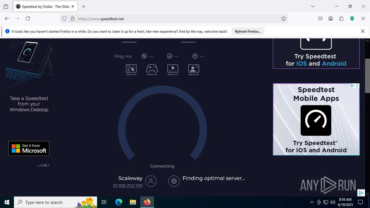Launch Microsoft Edge from the taskbar
Image resolution: width=370 pixels, height=208 pixels.
point(119,202)
